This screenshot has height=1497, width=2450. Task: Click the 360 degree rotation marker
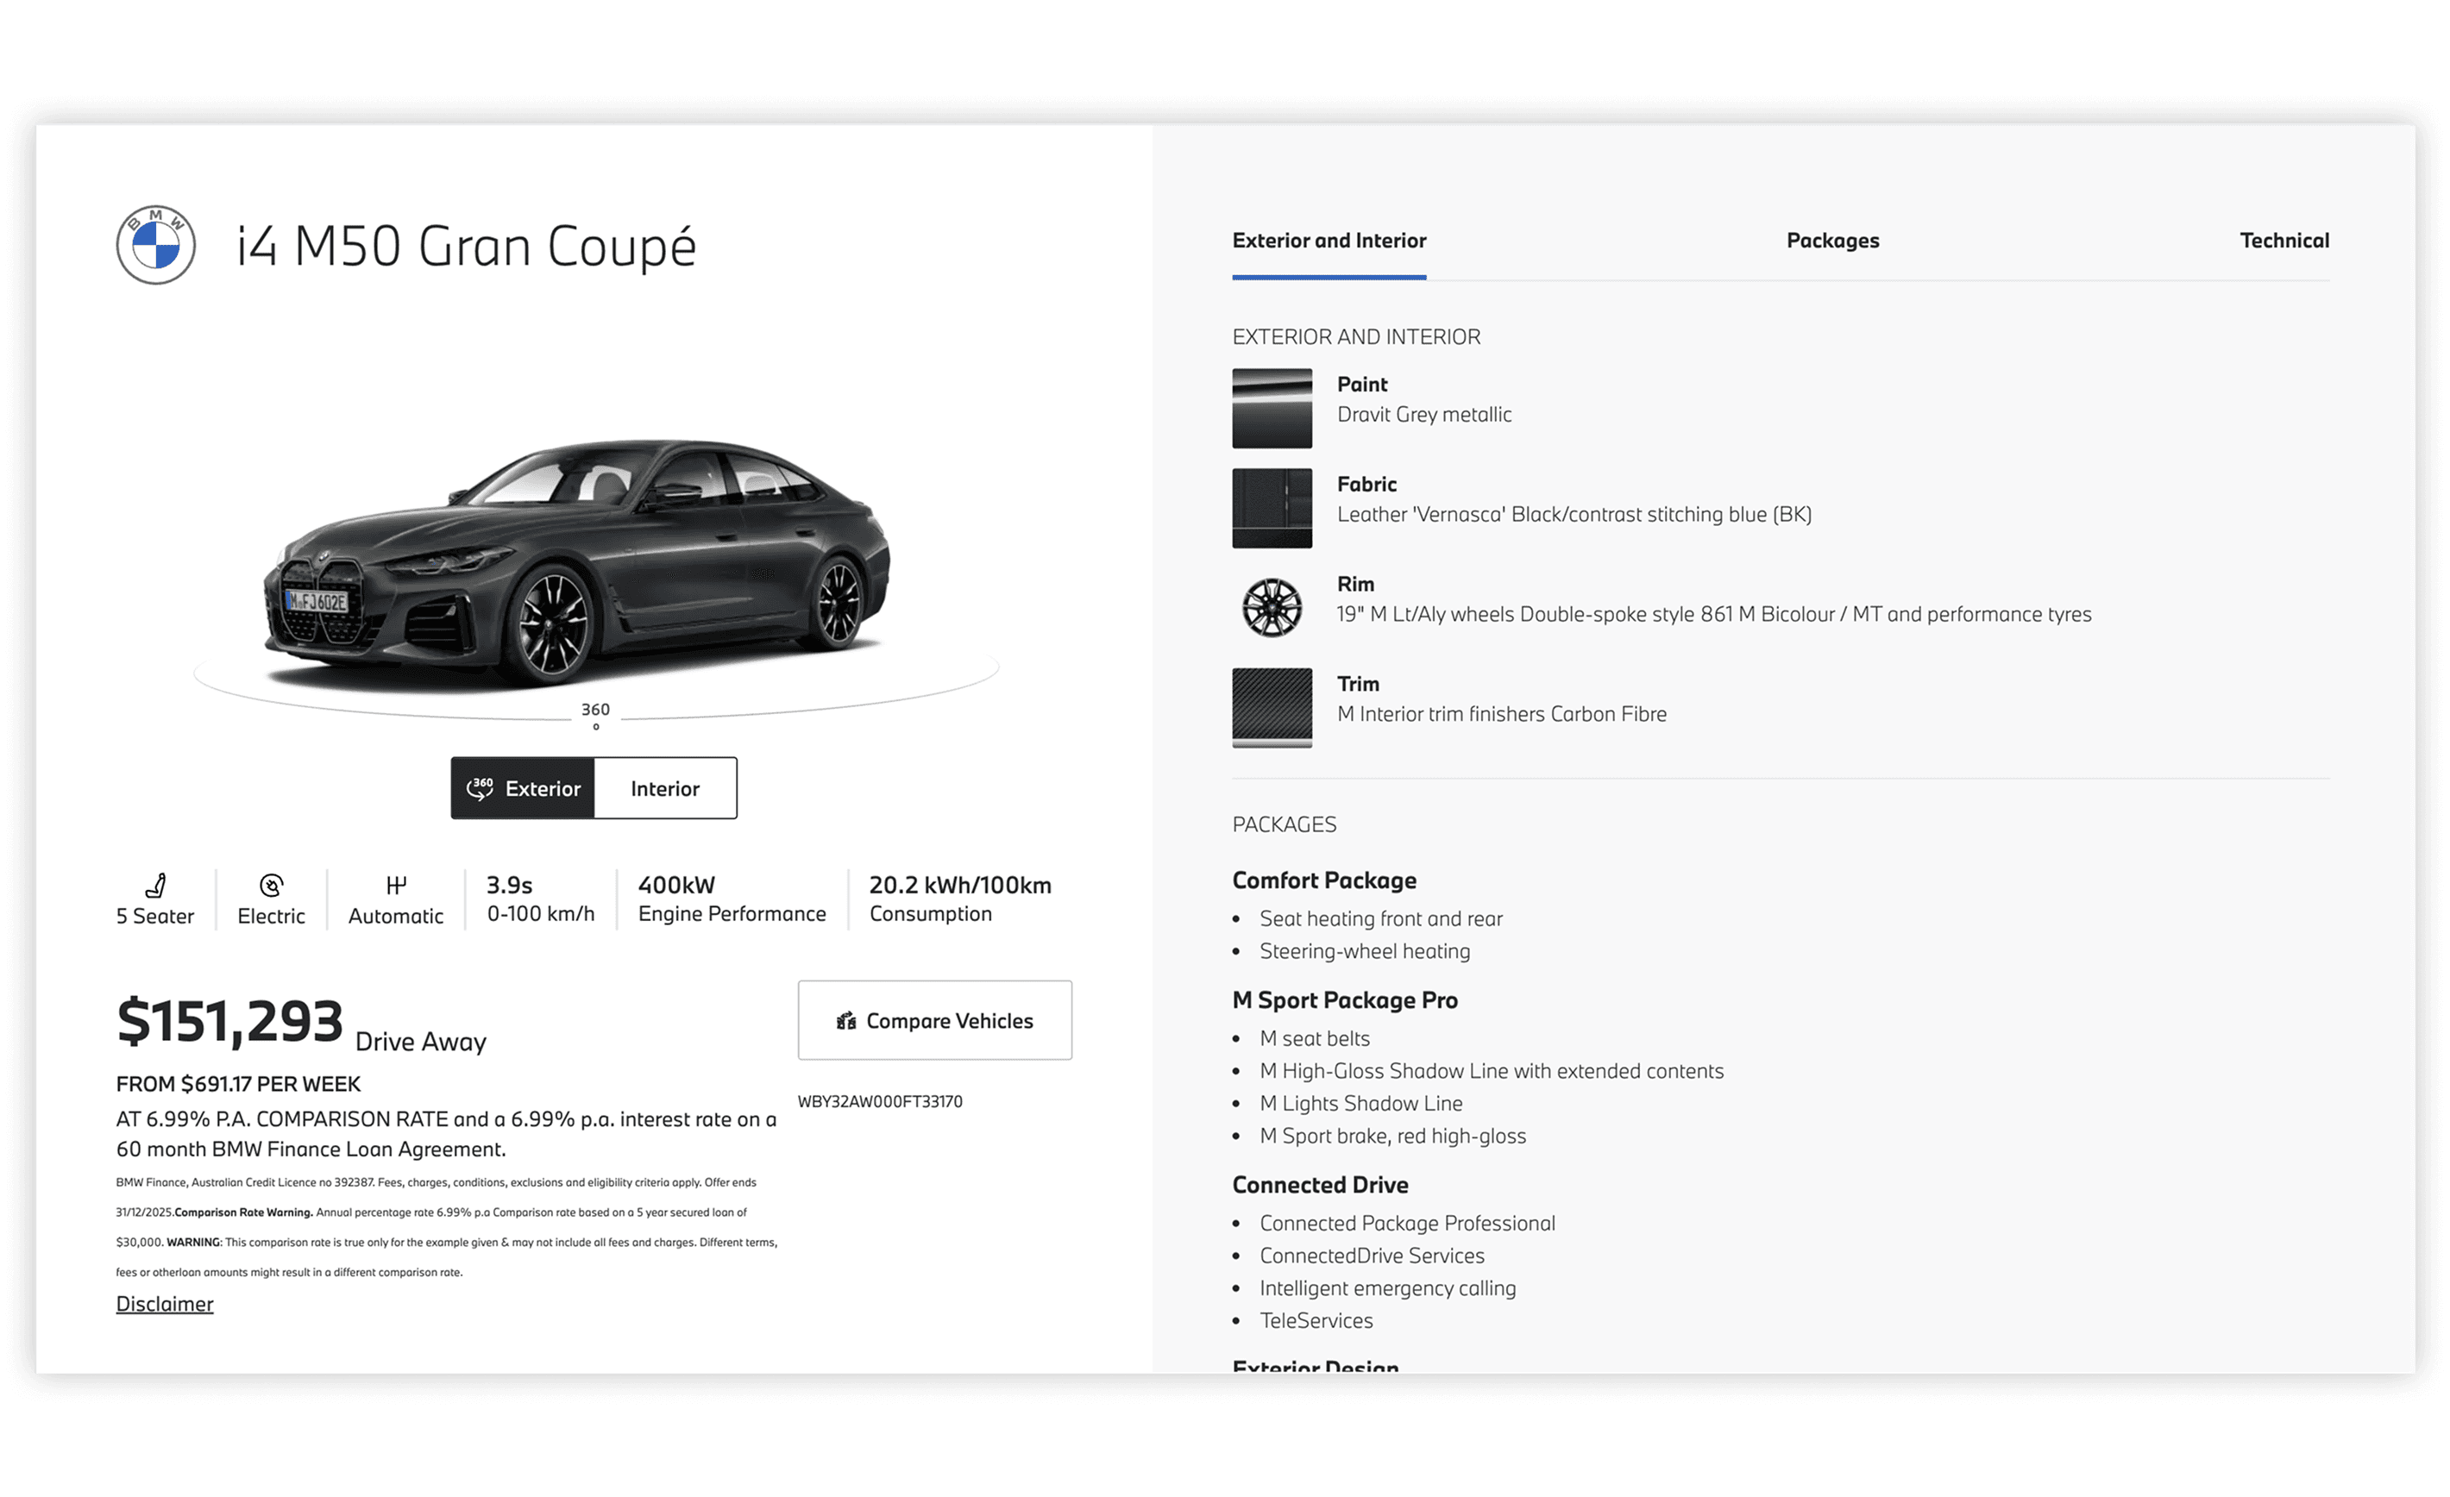point(595,716)
